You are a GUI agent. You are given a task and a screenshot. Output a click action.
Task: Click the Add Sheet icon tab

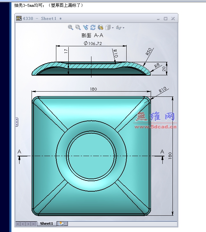coord(62,224)
